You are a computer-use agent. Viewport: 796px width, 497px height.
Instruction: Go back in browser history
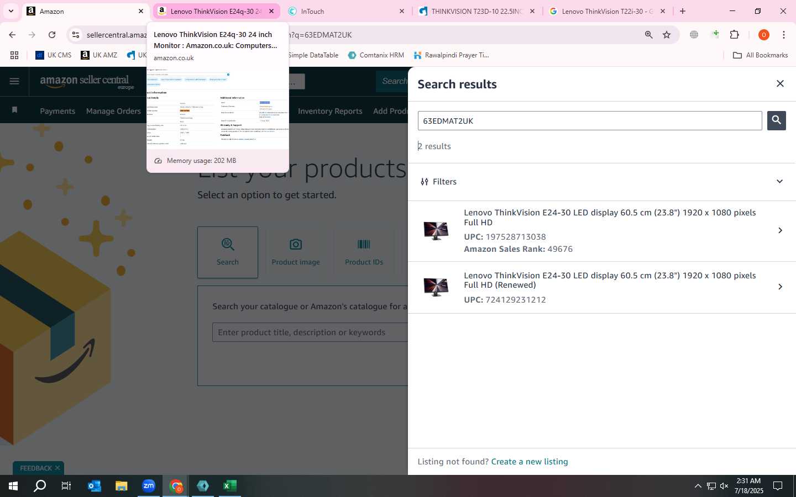[x=12, y=35]
